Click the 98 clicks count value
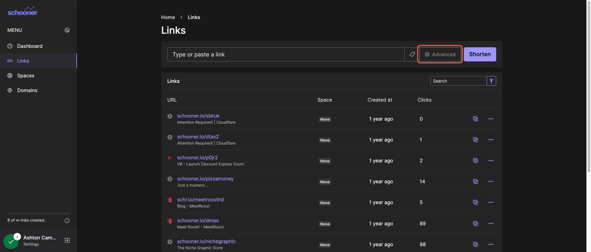This screenshot has width=591, height=252. [x=423, y=244]
